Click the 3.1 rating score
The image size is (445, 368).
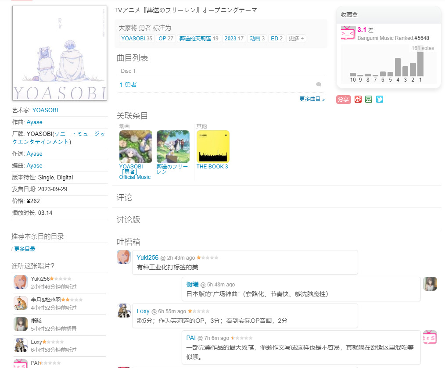[x=362, y=30]
